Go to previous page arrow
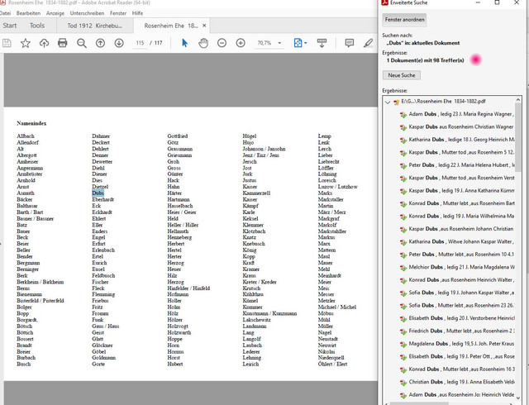 [102, 43]
